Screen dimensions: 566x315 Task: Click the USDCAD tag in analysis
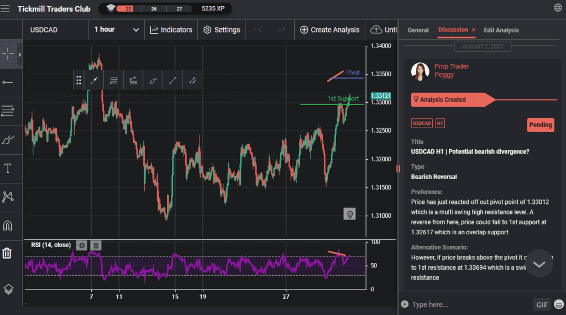422,123
